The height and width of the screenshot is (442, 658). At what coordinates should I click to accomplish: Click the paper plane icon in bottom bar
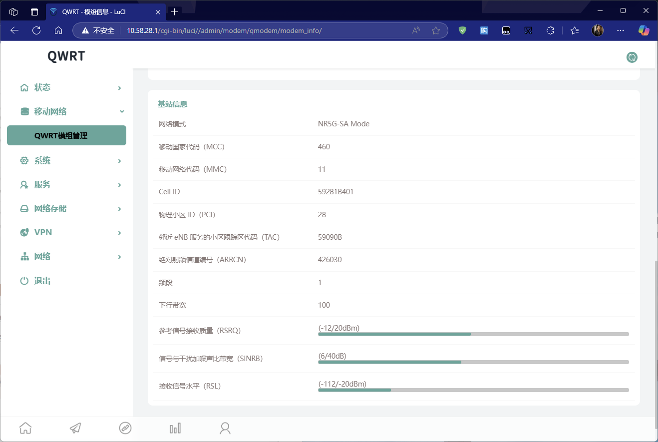tap(75, 428)
